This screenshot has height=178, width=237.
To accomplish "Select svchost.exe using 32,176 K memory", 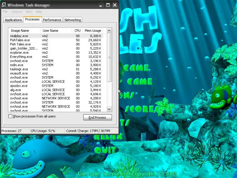I will click(56, 102).
